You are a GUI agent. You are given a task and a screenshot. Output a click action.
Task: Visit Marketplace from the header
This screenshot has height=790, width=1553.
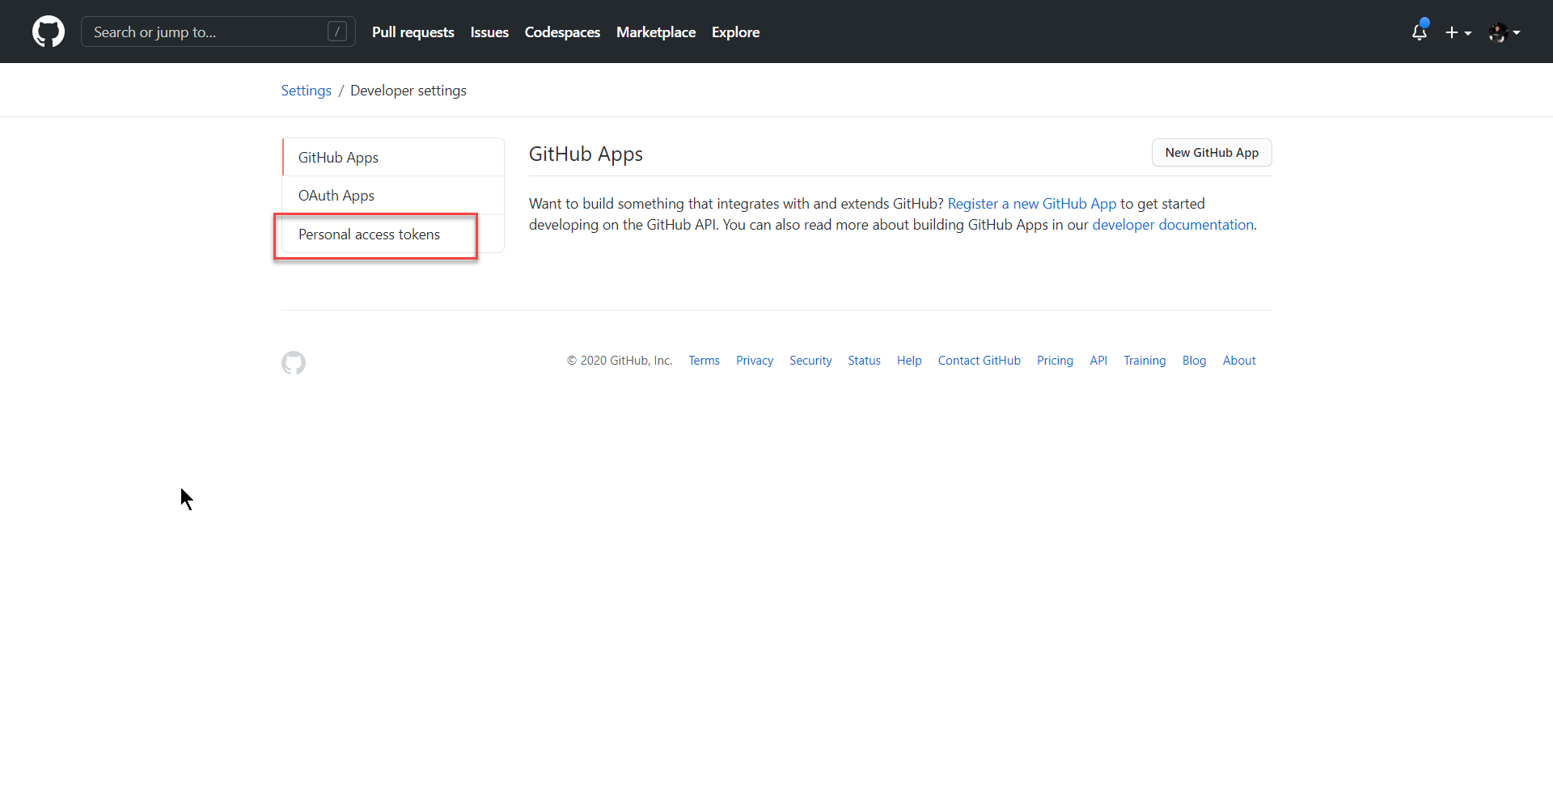pyautogui.click(x=655, y=32)
